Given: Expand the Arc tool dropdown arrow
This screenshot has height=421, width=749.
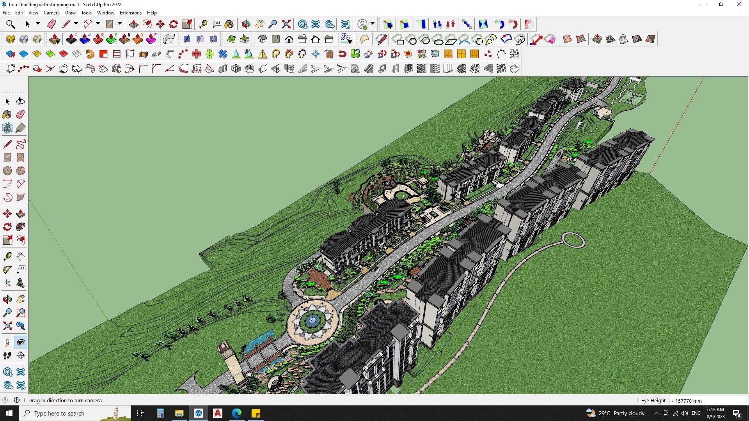Looking at the screenshot, I should pos(98,24).
